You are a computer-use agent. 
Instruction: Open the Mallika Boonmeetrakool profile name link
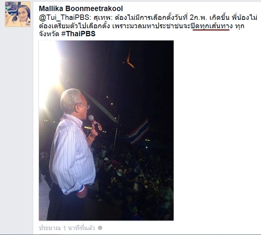(81, 8)
